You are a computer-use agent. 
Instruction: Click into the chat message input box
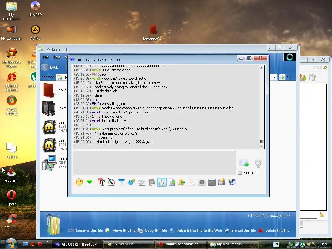[154, 163]
